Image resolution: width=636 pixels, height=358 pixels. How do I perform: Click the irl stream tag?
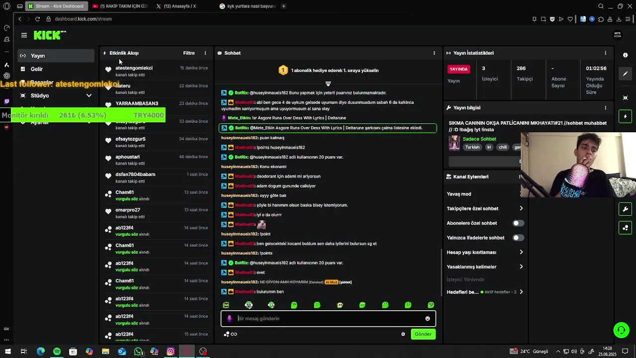[489, 147]
